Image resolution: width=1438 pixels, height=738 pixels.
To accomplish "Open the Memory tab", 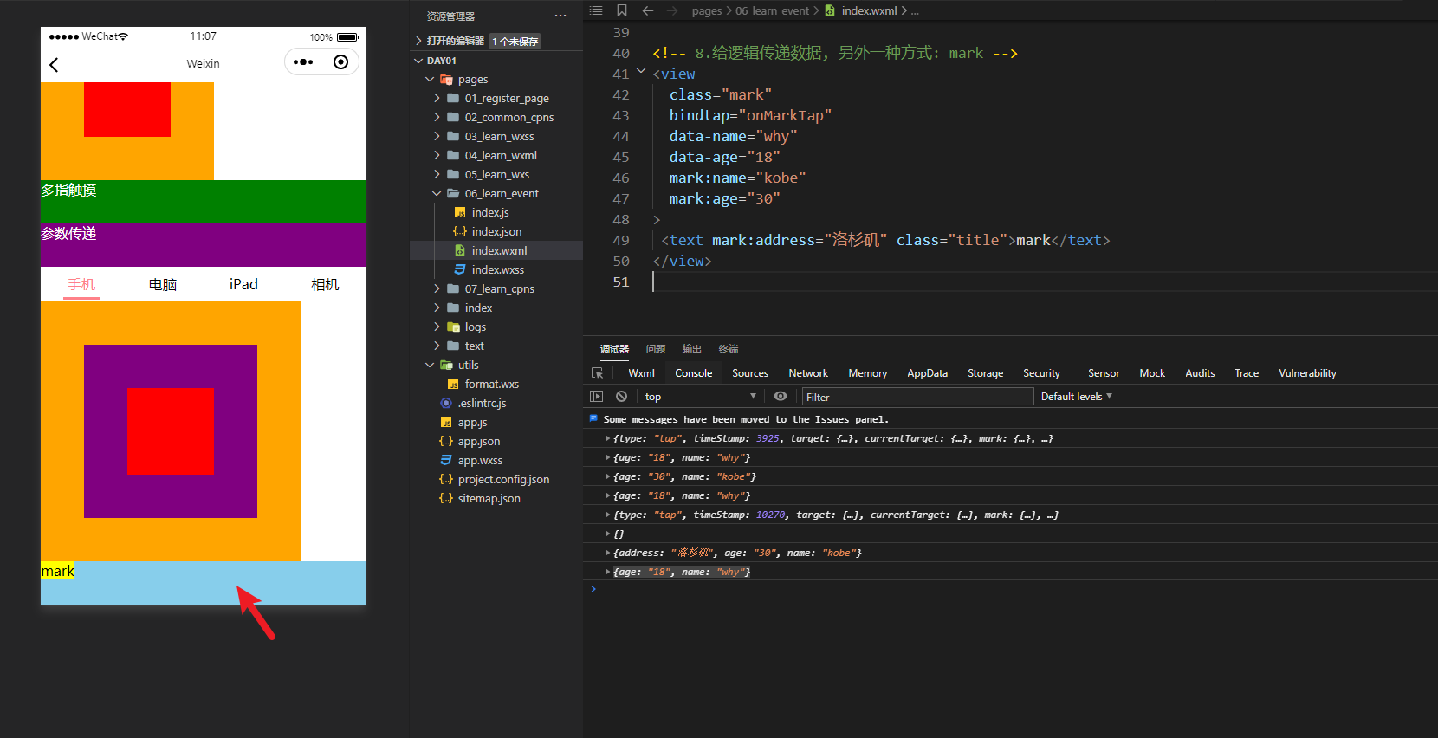I will pyautogui.click(x=868, y=373).
